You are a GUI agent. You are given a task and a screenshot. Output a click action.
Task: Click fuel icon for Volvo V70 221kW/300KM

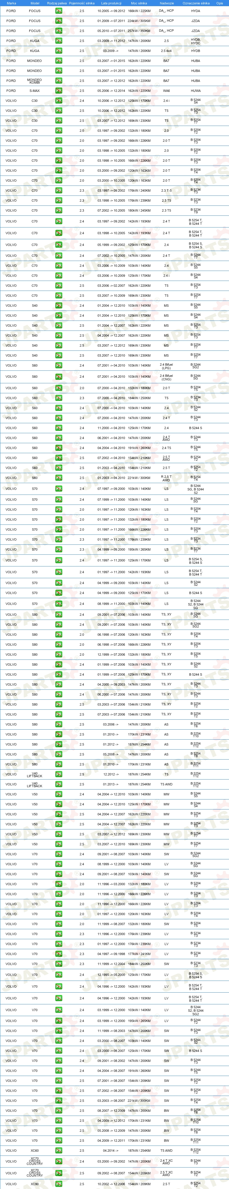(x=59, y=1101)
